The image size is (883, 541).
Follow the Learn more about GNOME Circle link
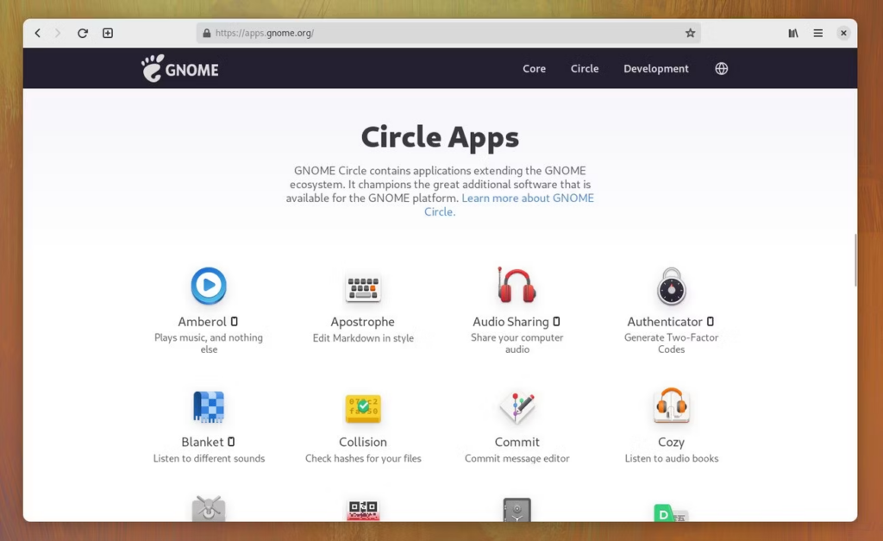coord(528,198)
